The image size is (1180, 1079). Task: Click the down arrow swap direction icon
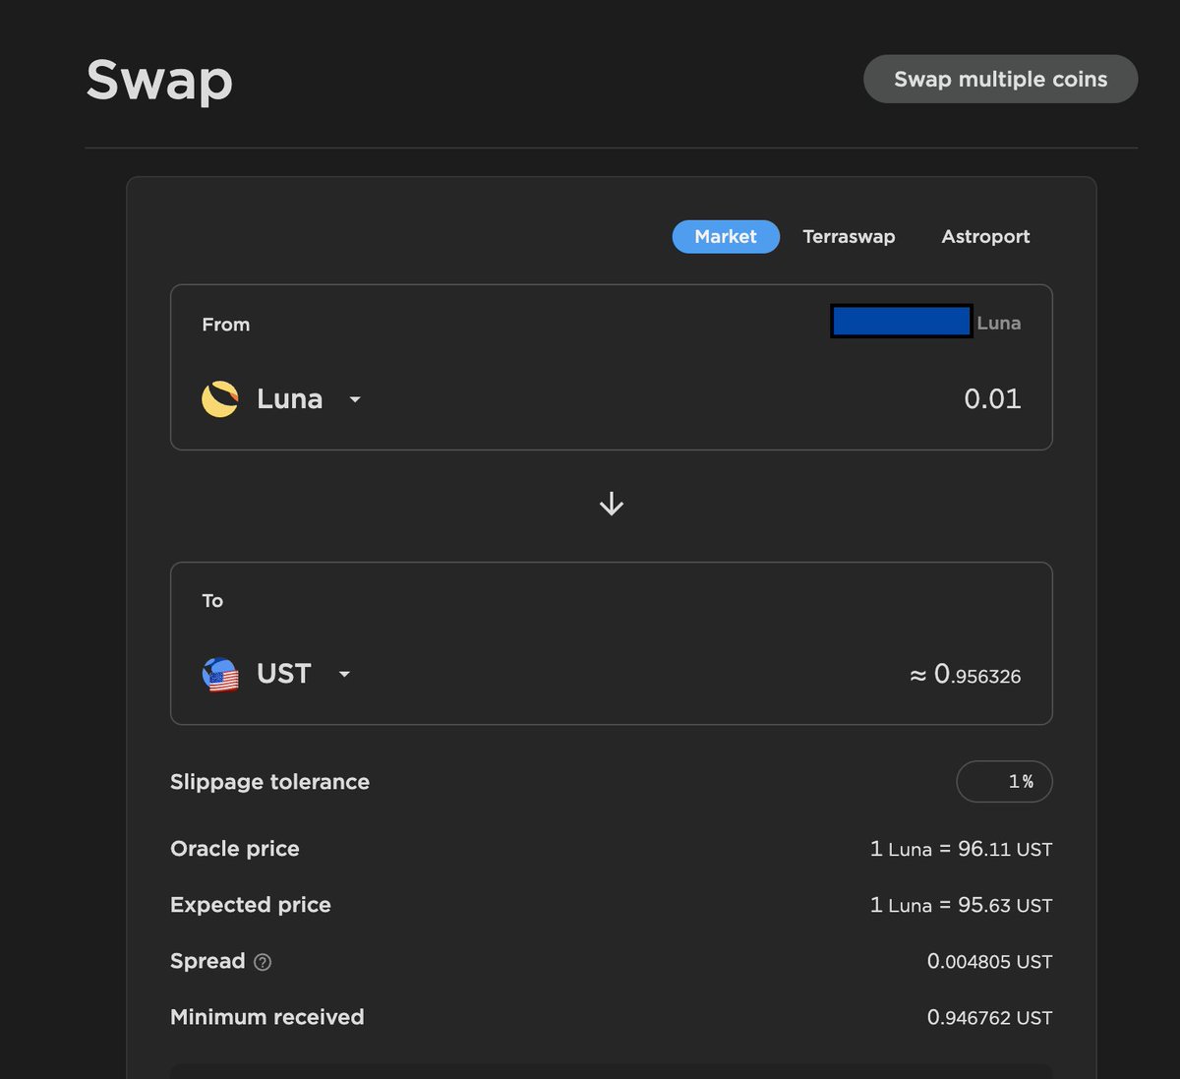612,504
